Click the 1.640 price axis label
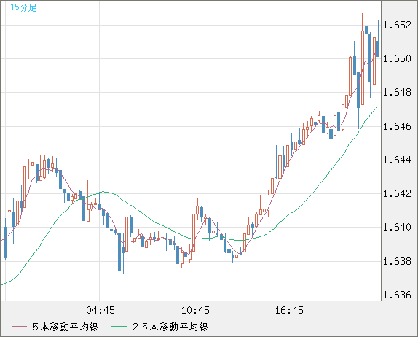Screen dimensions: 418x337 (x=397, y=228)
